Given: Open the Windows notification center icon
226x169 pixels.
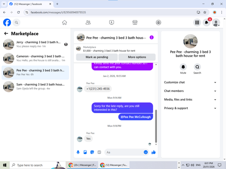Looking at the screenshot, I should click(220, 165).
